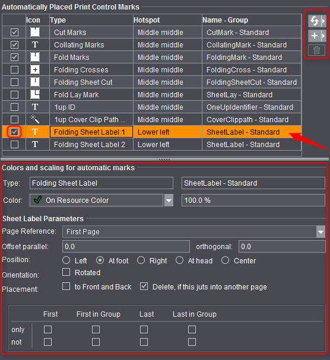Select the At head position radio button
Screen dimensions: 330x360
point(179,260)
